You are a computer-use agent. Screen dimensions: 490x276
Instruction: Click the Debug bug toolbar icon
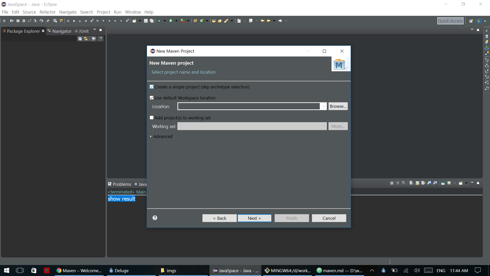pos(159,21)
